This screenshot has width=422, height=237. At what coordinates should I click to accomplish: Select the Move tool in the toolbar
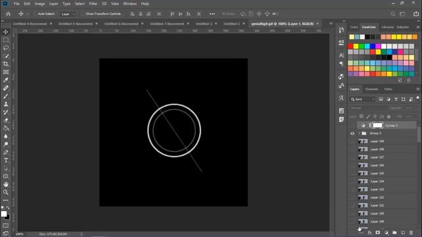coord(6,32)
